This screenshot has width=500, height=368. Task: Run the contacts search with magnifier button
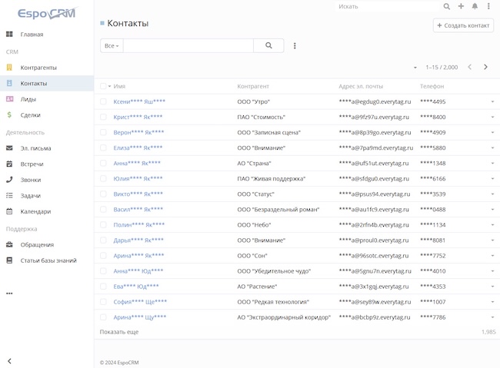[268, 46]
